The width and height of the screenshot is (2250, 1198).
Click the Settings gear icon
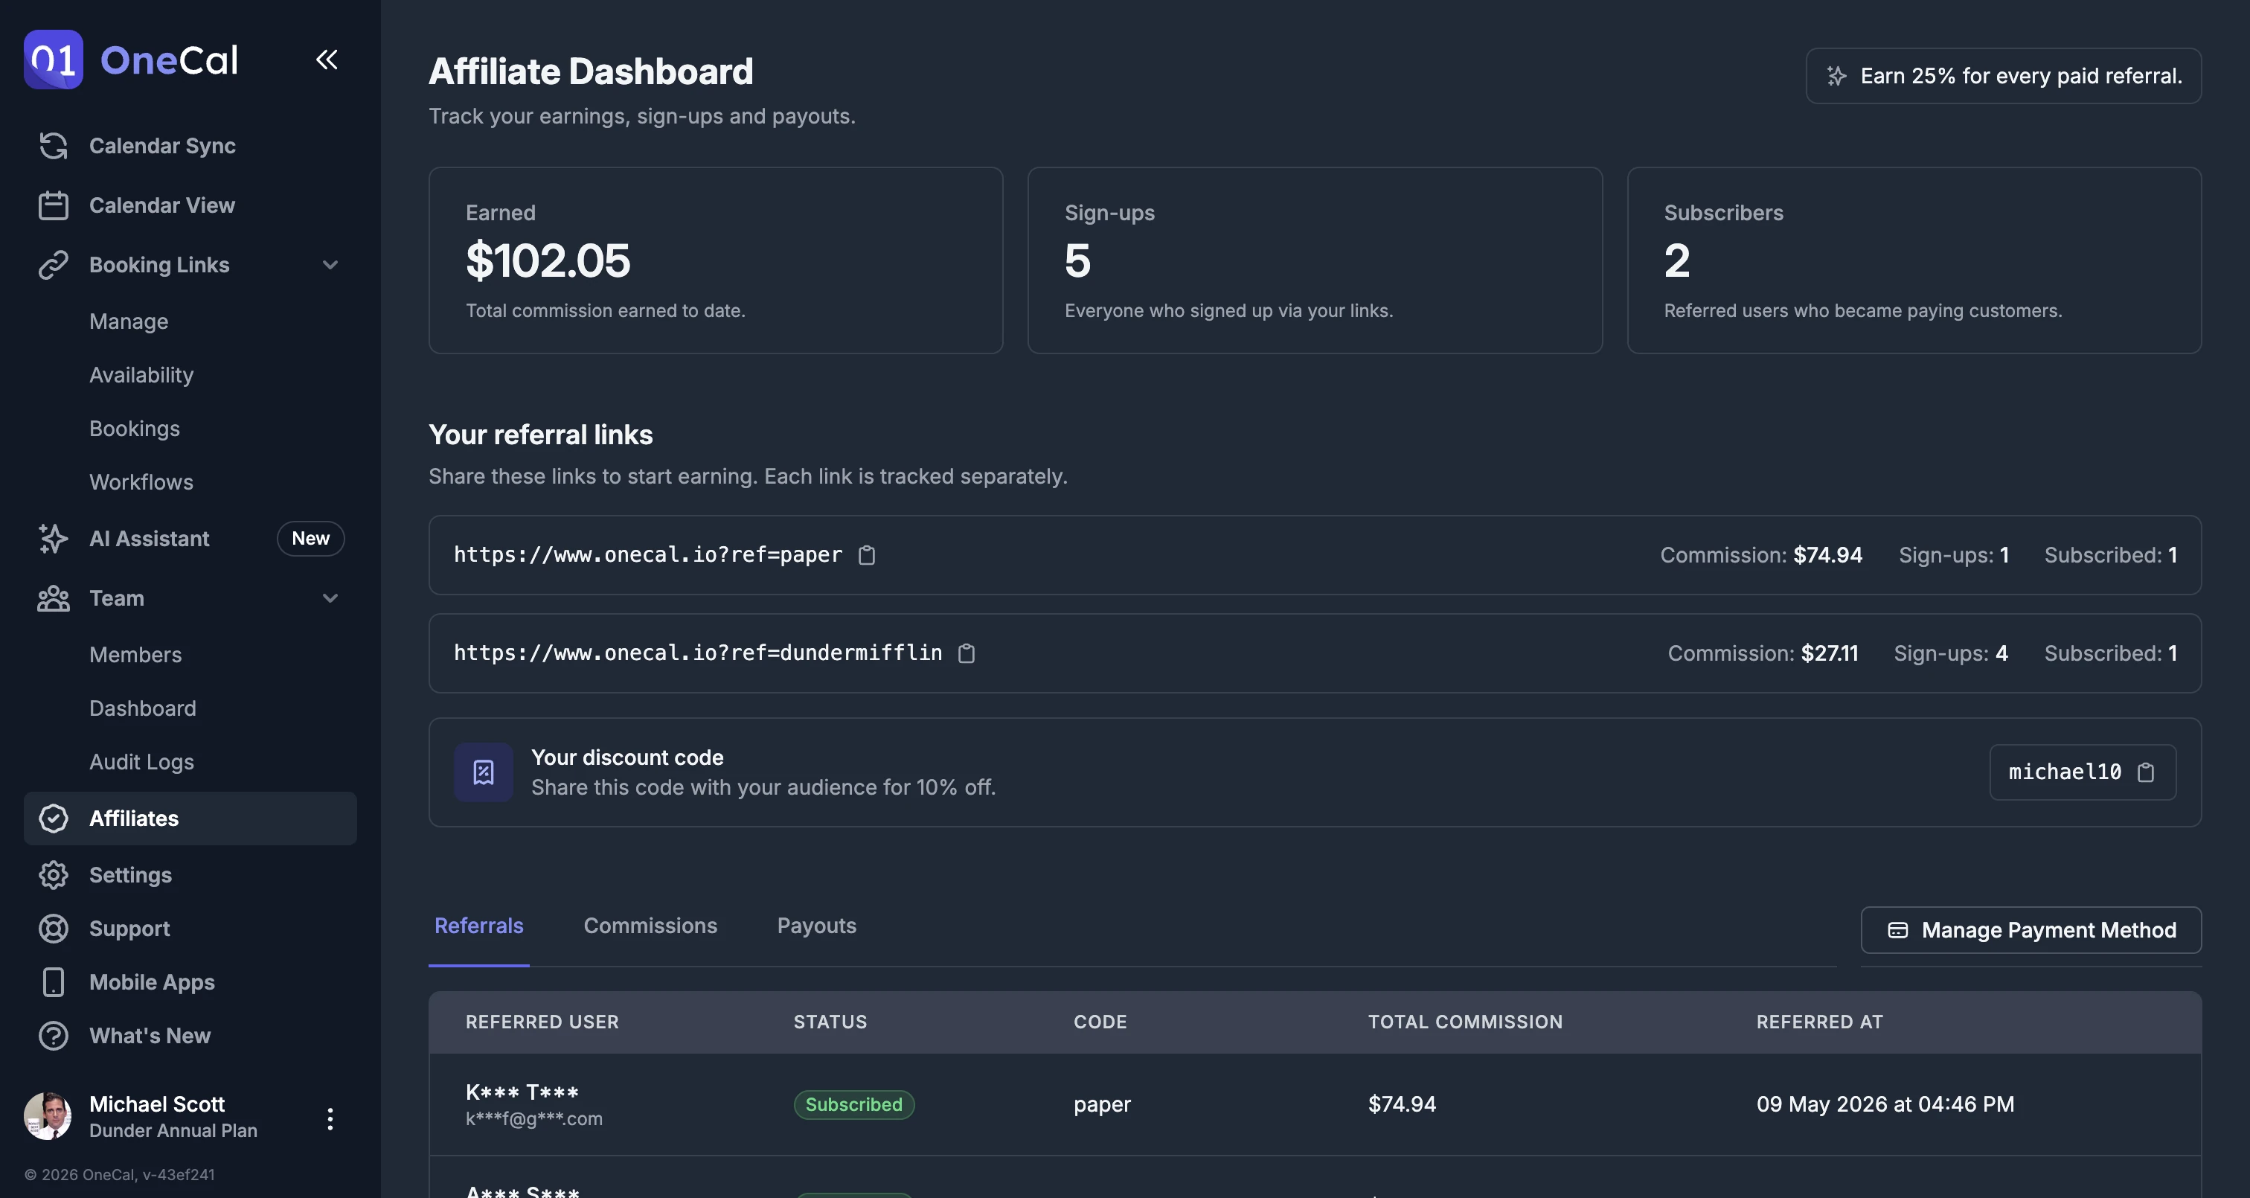[x=54, y=874]
